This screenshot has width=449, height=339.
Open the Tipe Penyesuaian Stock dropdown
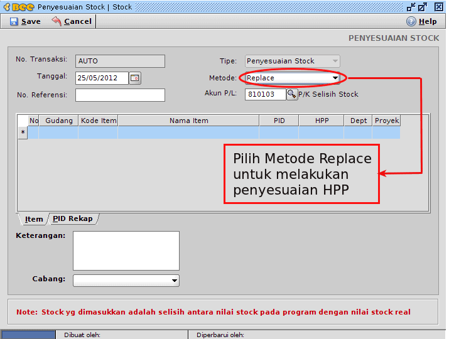pyautogui.click(x=335, y=62)
